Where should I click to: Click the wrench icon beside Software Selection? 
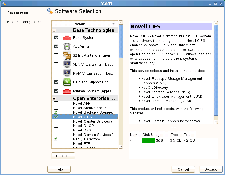coord(50,11)
